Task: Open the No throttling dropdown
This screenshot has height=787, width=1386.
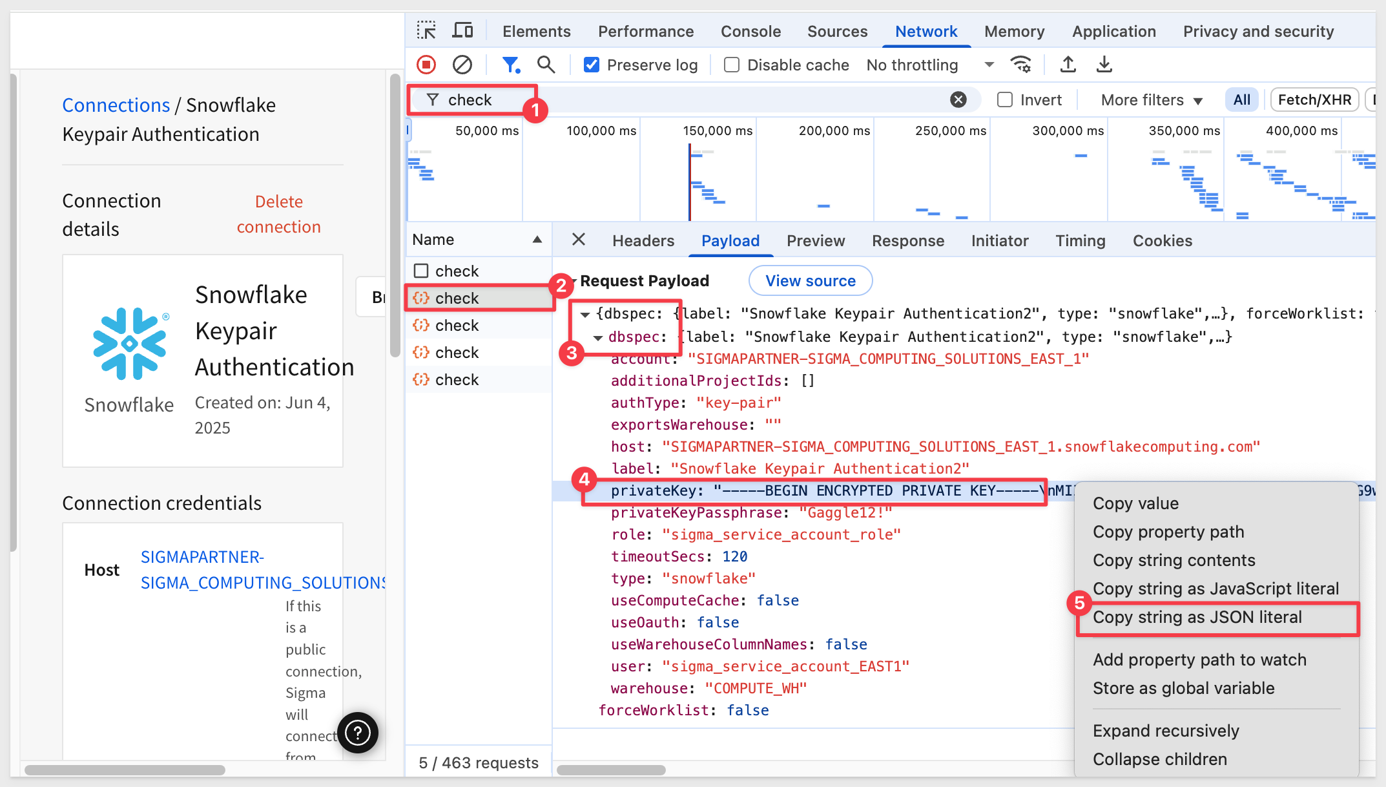Action: 930,65
